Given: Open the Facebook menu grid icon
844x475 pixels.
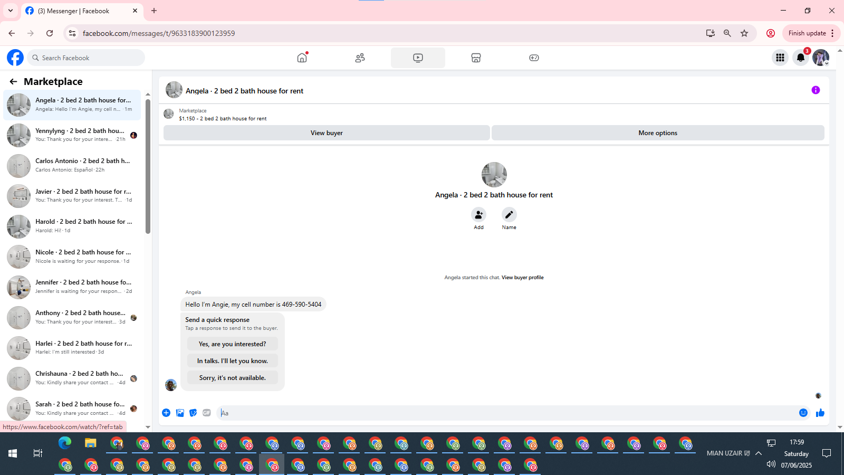Looking at the screenshot, I should coord(780,58).
